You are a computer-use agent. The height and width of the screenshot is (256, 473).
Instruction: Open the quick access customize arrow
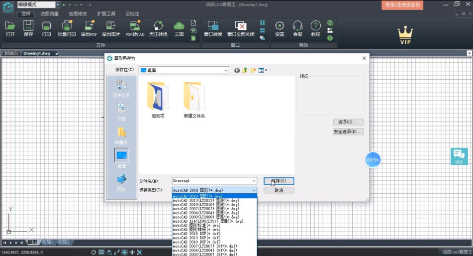[90, 5]
